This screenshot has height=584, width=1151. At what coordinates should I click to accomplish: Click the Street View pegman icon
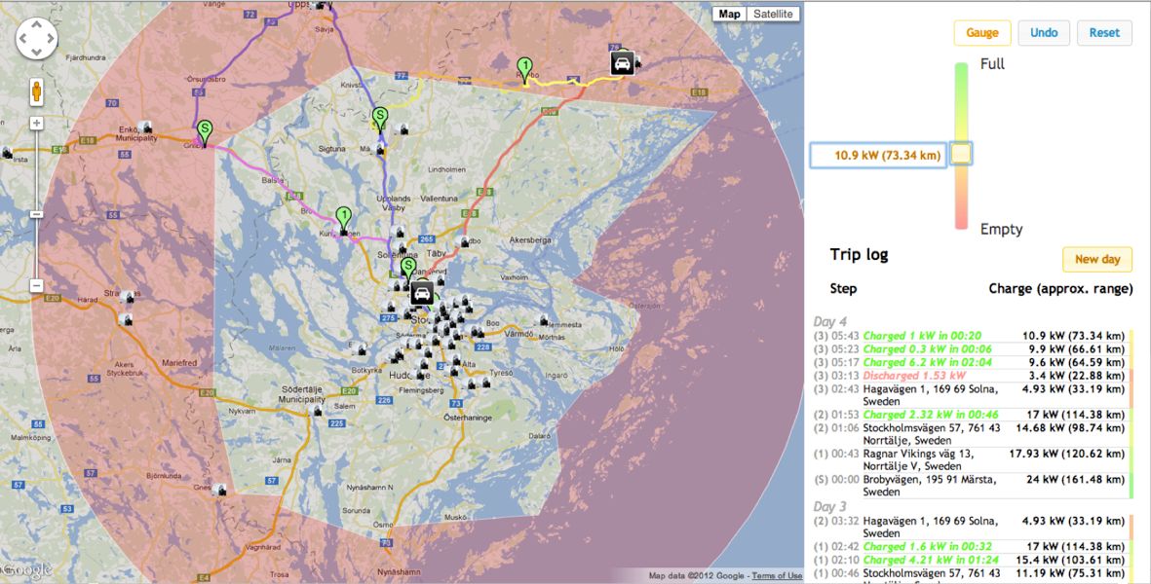pyautogui.click(x=36, y=92)
